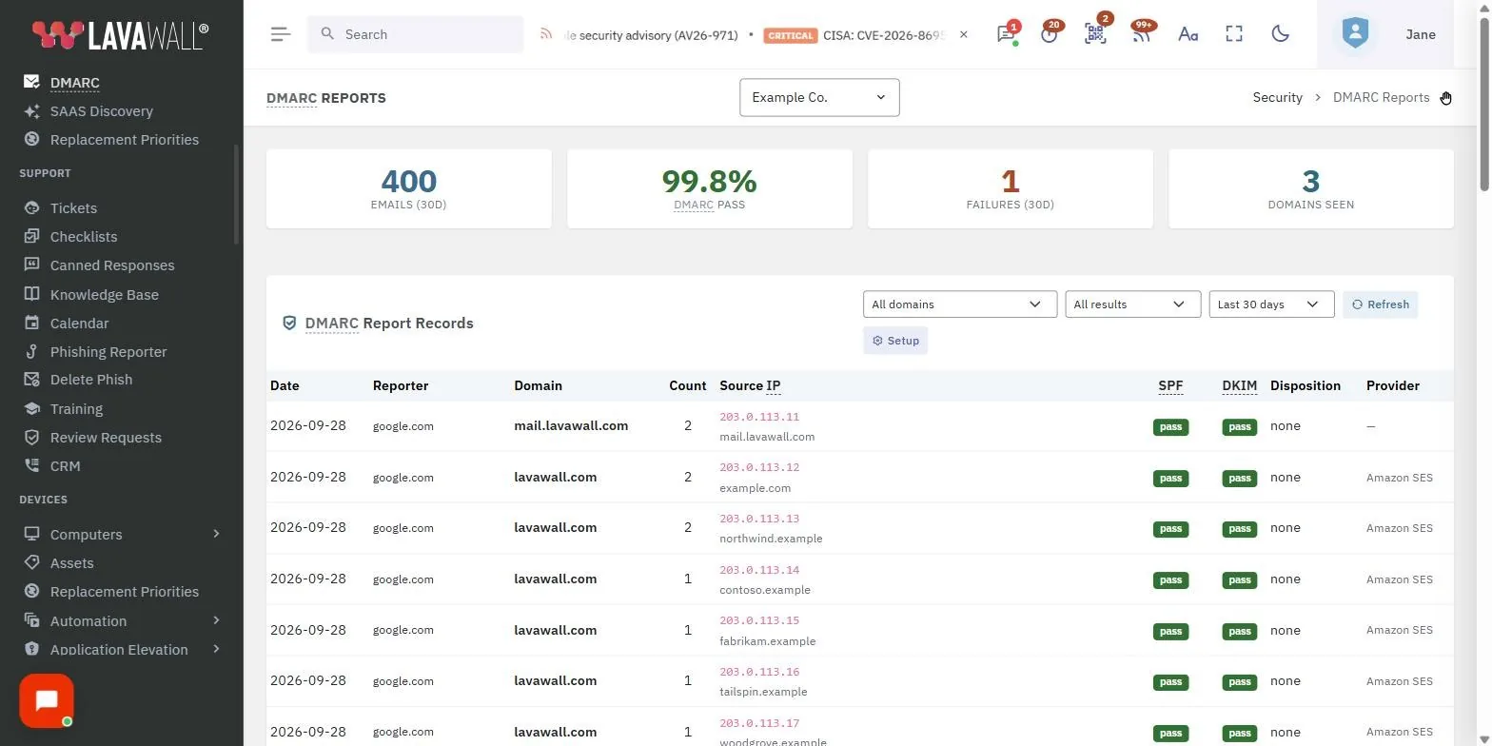The height and width of the screenshot is (746, 1492).
Task: Open Training in the sidebar
Action: pyautogui.click(x=76, y=408)
